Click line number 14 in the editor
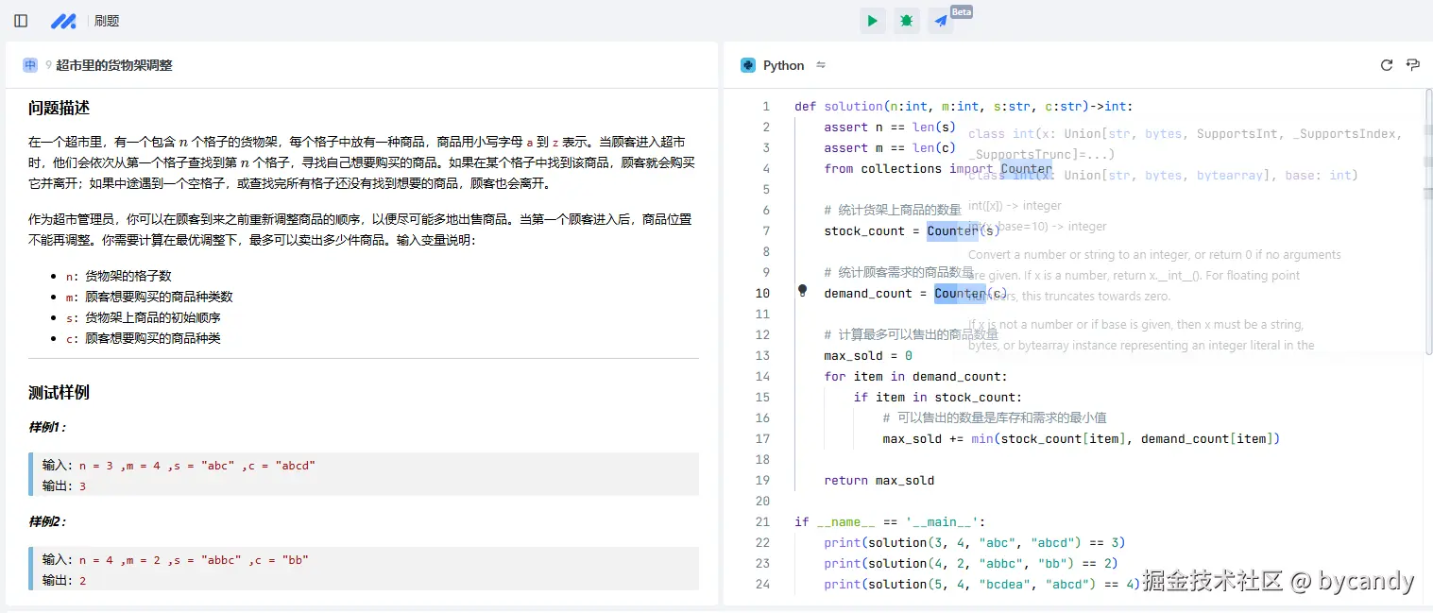The width and height of the screenshot is (1433, 613). 762,376
